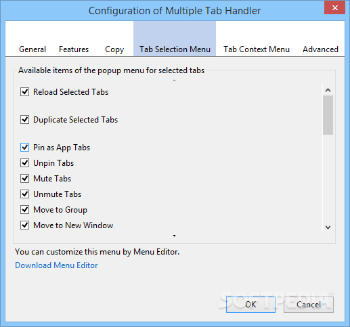The width and height of the screenshot is (350, 327).
Task: Click the vertical scrollbar thumb
Action: point(328,115)
